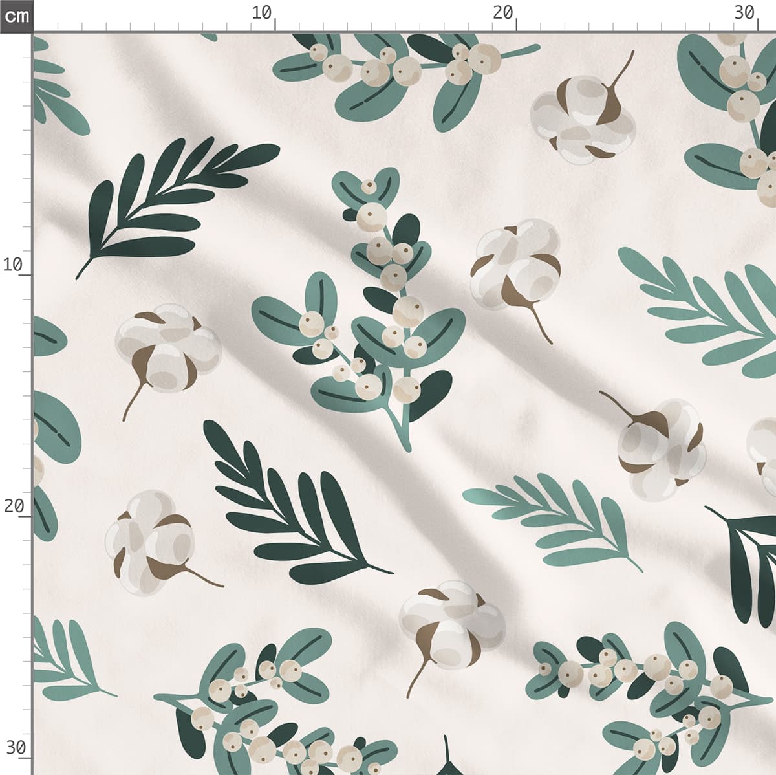The width and height of the screenshot is (776, 775).
Task: Click the 20 mark on the left ruler
Action: 13,506
